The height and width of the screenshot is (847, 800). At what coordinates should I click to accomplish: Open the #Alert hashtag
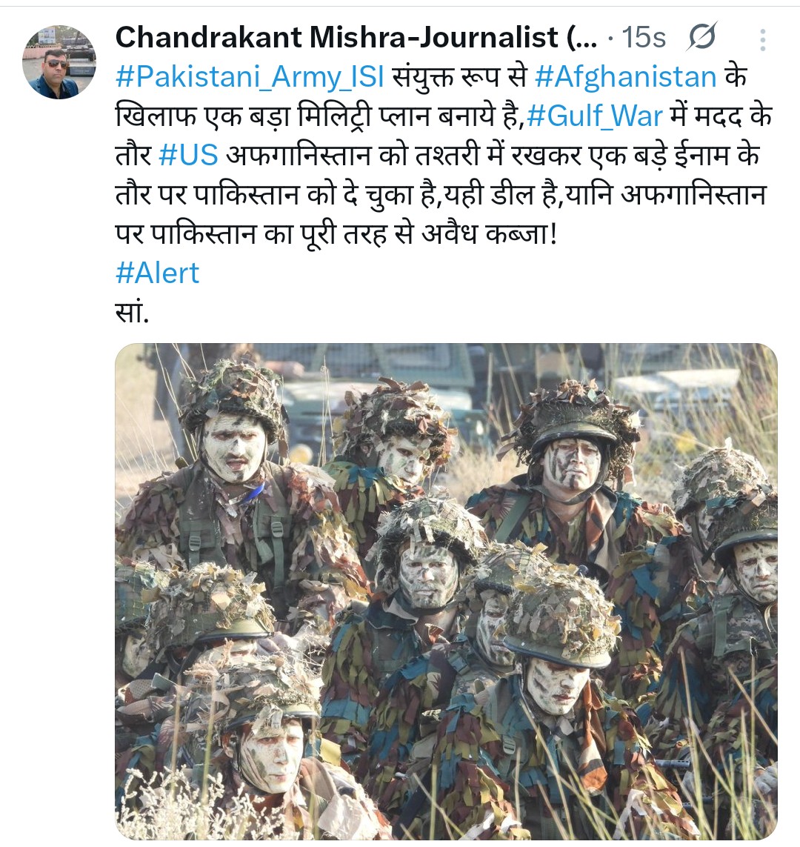pyautogui.click(x=158, y=273)
